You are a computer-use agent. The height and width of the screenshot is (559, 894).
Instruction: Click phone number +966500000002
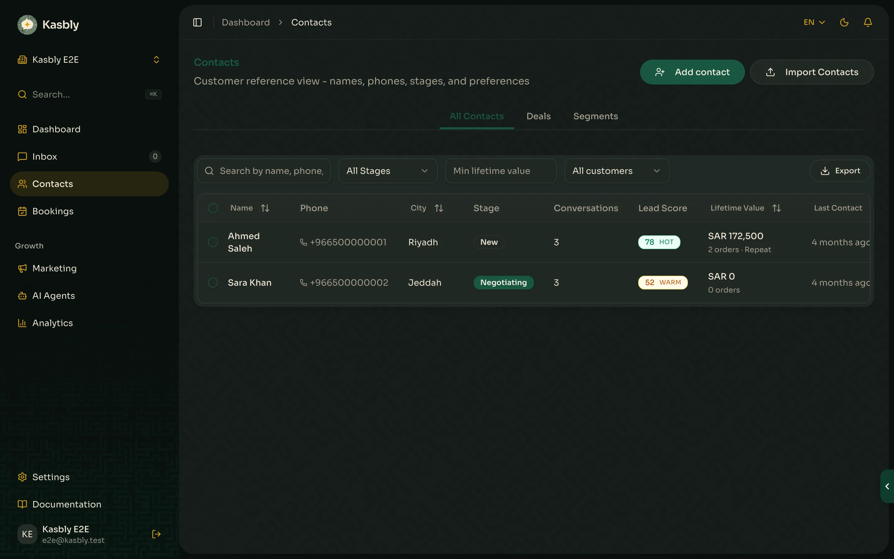click(349, 283)
